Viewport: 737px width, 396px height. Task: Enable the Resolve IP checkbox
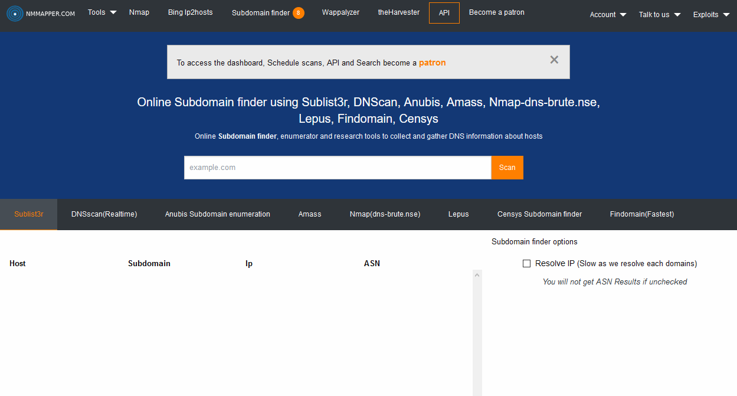tap(527, 264)
